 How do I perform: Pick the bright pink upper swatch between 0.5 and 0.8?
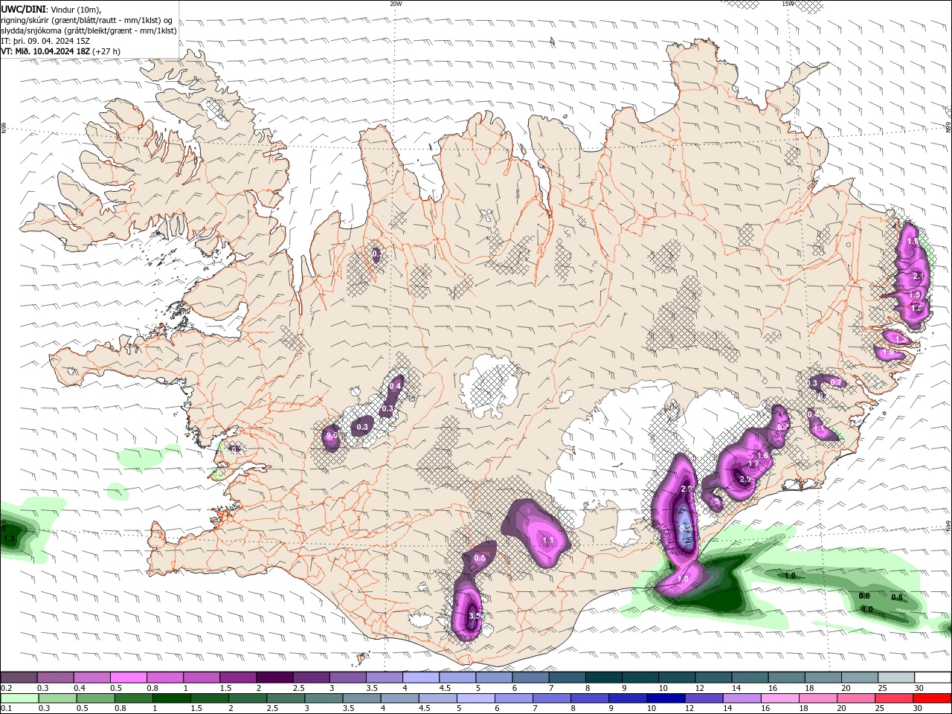128,678
